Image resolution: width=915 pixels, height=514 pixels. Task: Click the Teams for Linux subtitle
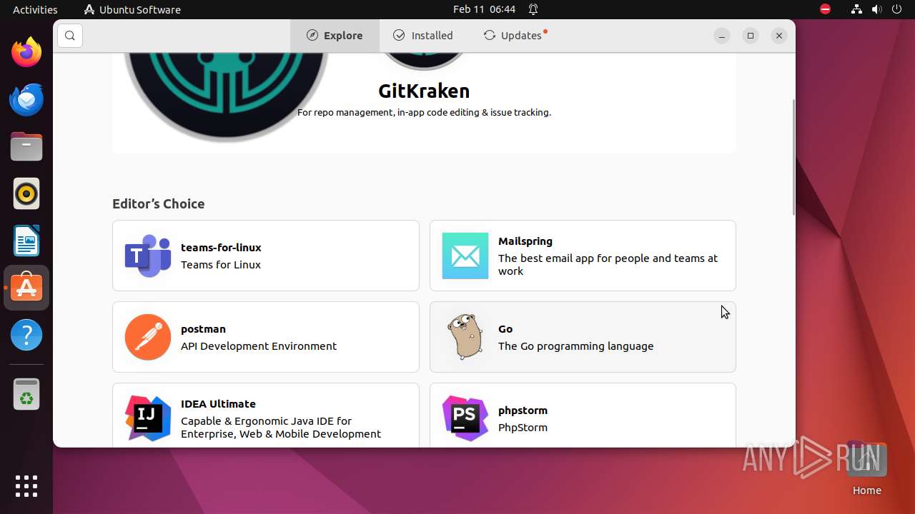click(221, 265)
